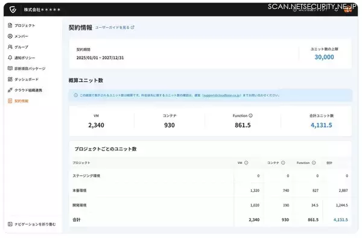
Task: Click the shield logo in the header
Action: coord(13,10)
